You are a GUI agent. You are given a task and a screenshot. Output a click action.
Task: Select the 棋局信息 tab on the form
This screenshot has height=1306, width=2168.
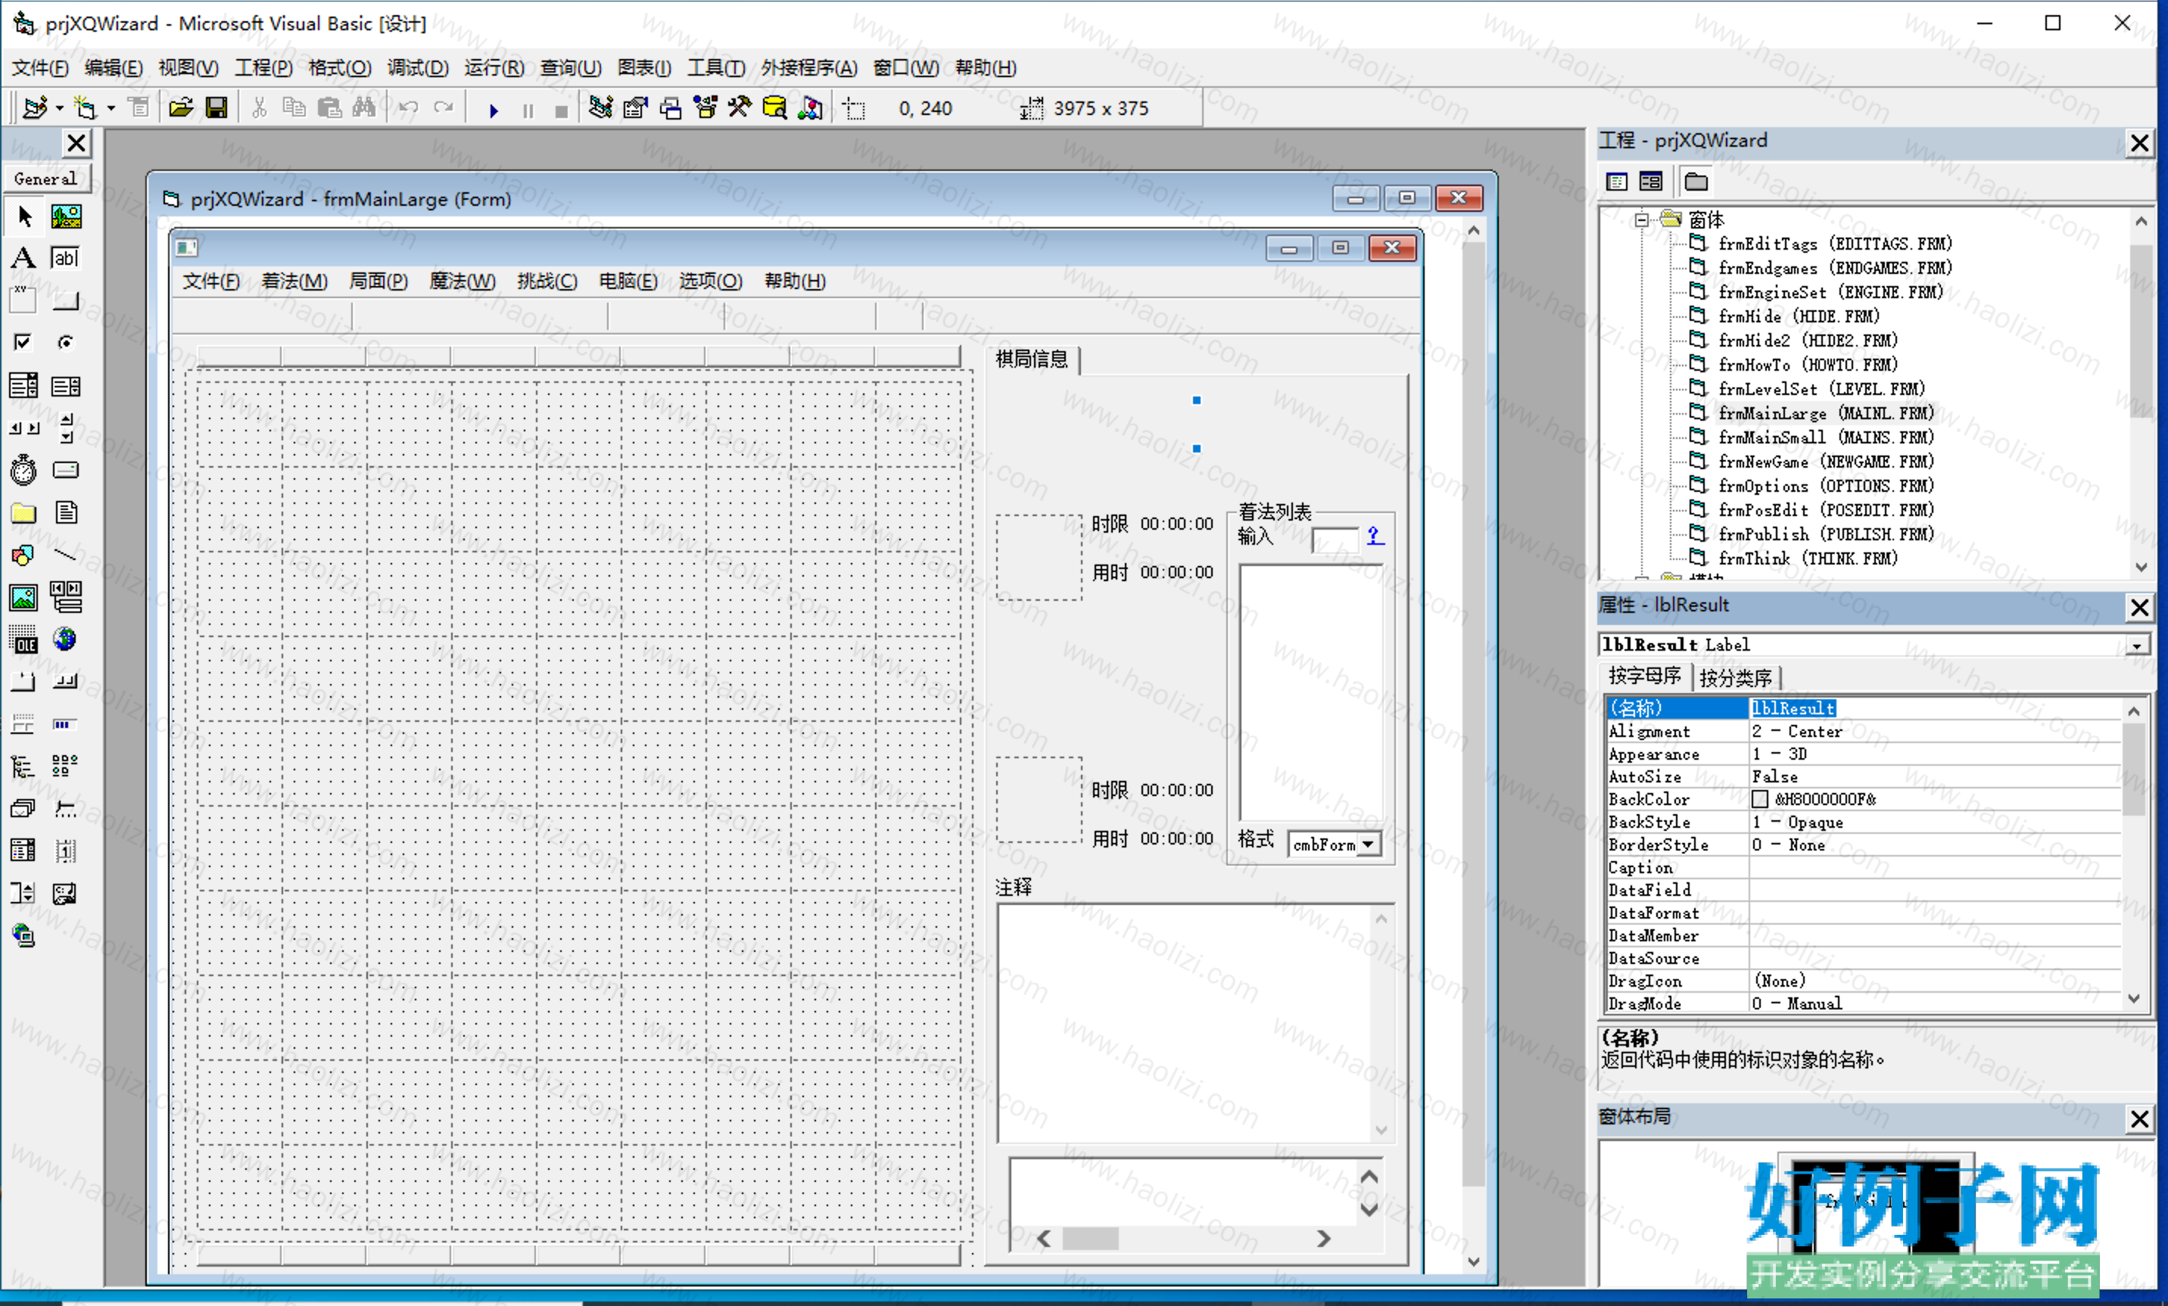pos(1032,359)
